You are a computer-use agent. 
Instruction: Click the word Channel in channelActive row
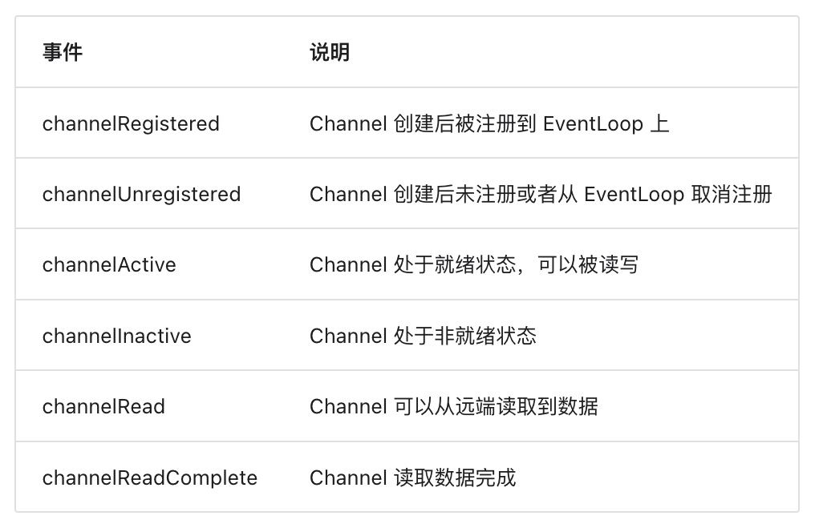tap(348, 264)
